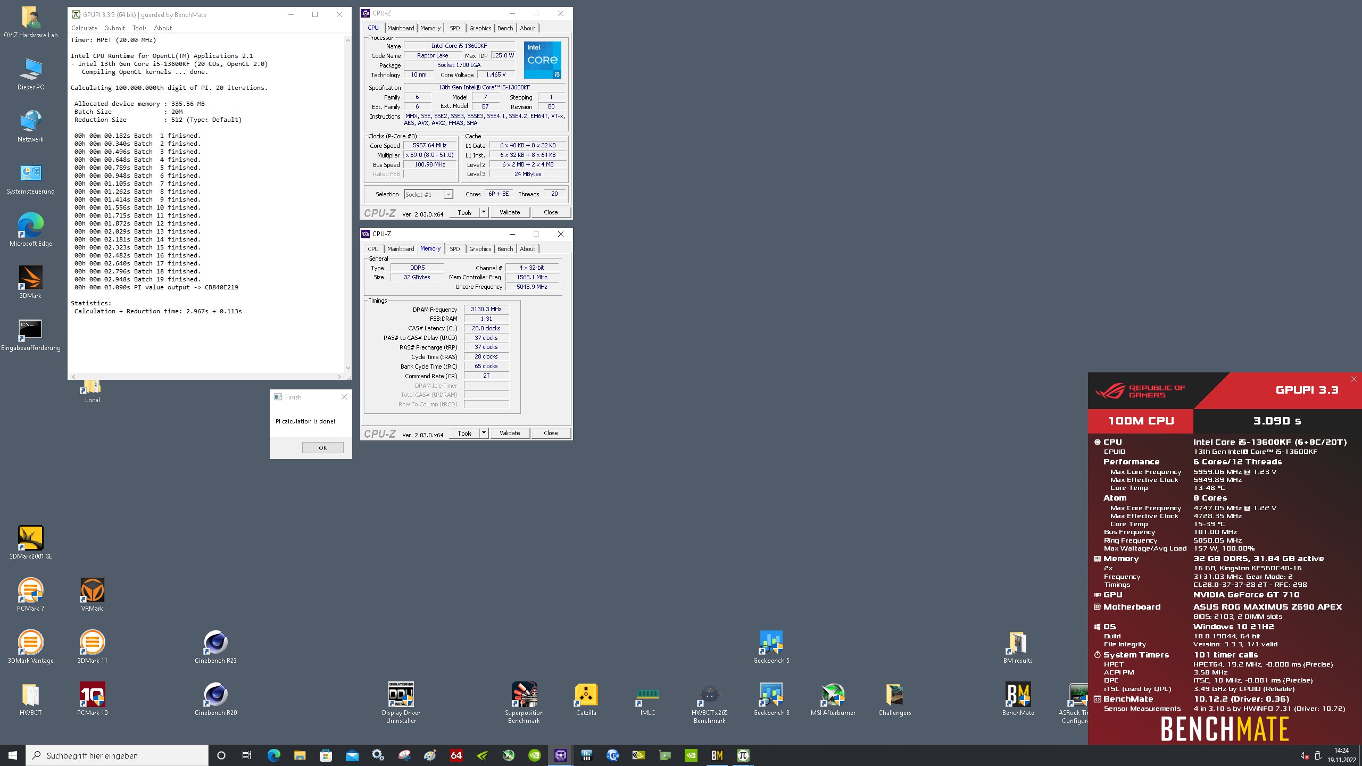Launch 3DMark desktop shortcut
This screenshot has height=766, width=1362.
pos(30,282)
